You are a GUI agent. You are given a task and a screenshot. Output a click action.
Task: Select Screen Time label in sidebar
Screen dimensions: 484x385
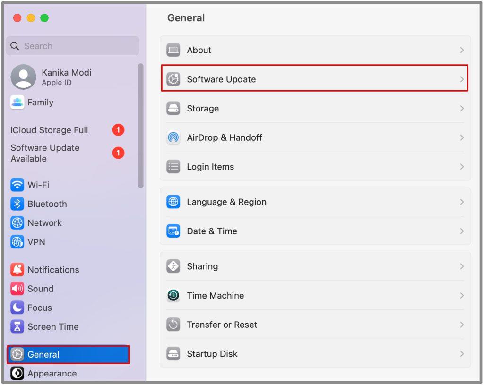point(53,327)
